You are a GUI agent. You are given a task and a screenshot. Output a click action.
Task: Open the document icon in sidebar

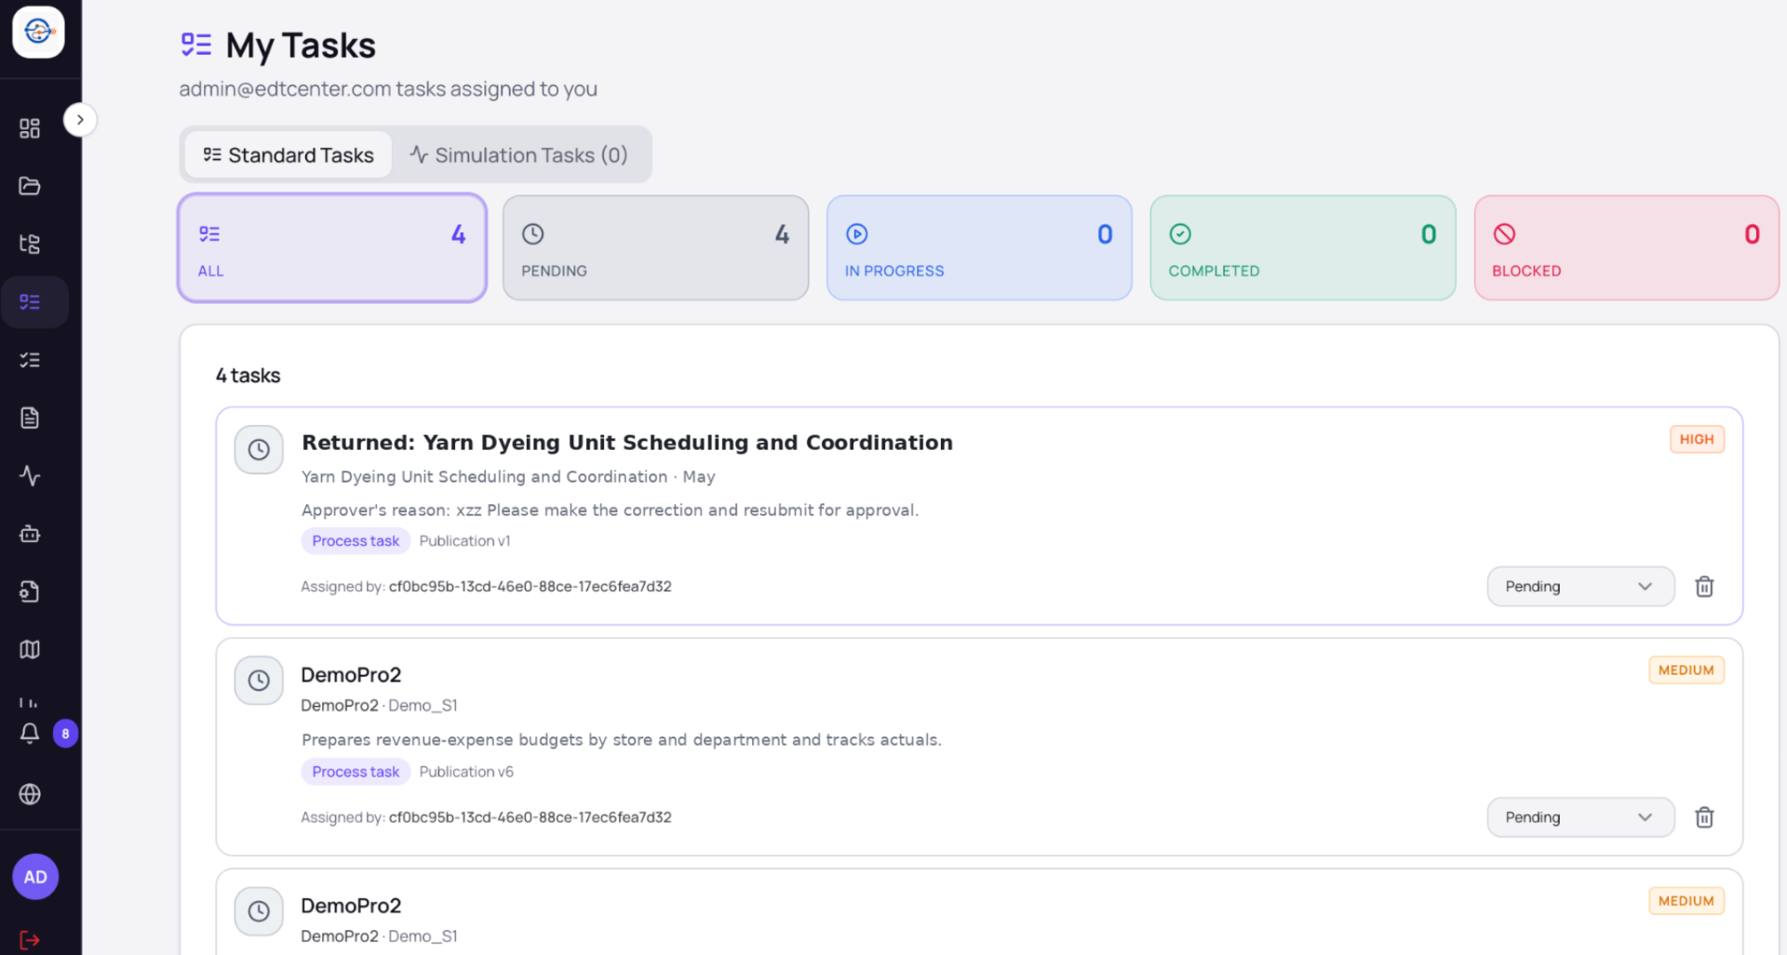30,418
